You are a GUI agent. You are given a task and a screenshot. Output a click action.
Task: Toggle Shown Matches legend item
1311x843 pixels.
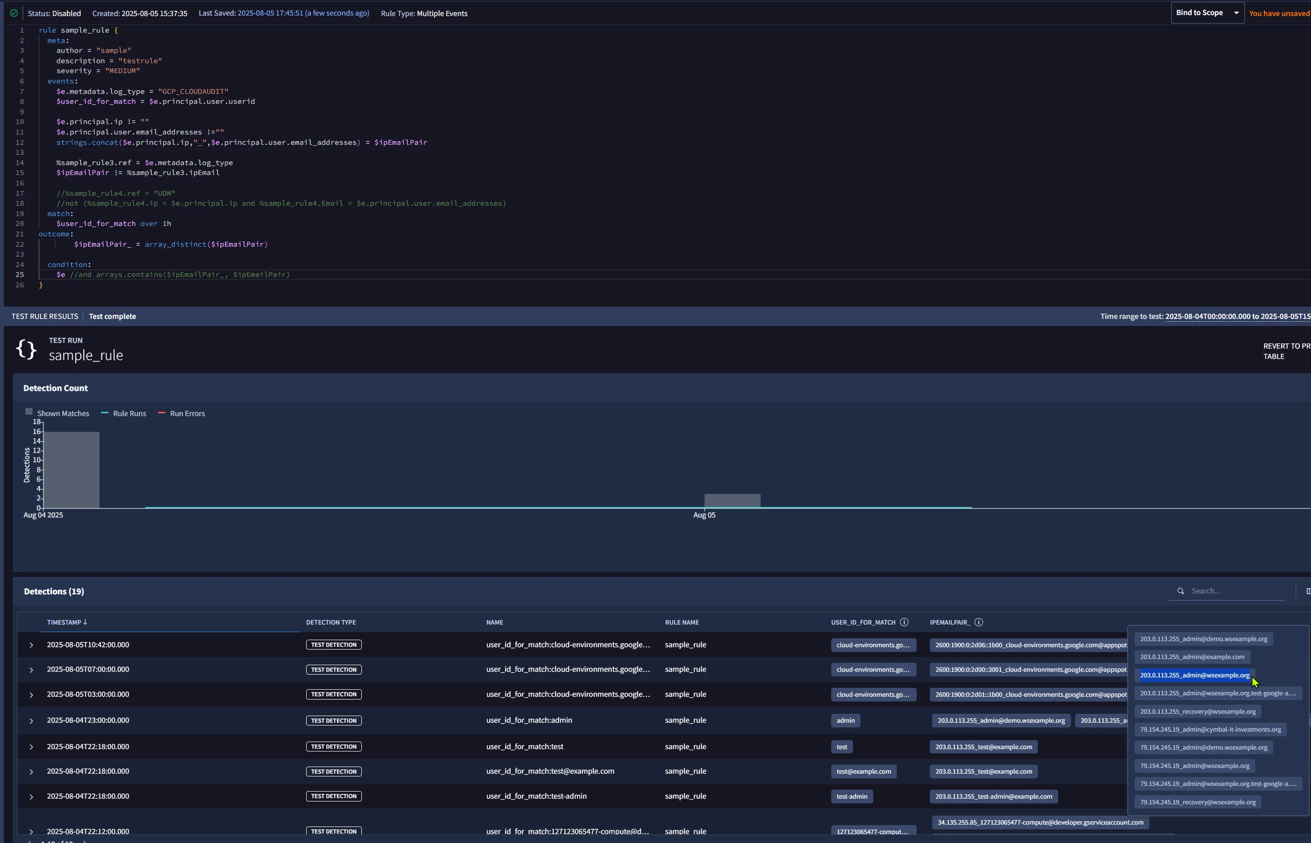(58, 413)
